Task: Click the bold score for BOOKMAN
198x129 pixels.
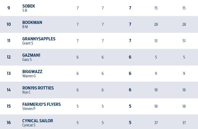Action: pos(130,24)
